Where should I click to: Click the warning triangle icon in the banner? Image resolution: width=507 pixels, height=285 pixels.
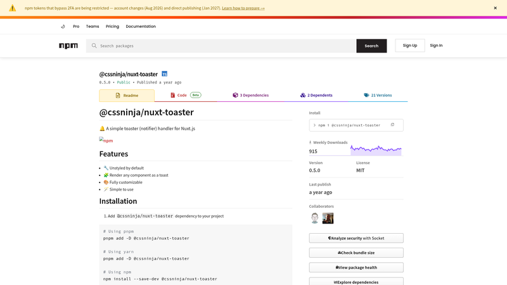coord(12,8)
